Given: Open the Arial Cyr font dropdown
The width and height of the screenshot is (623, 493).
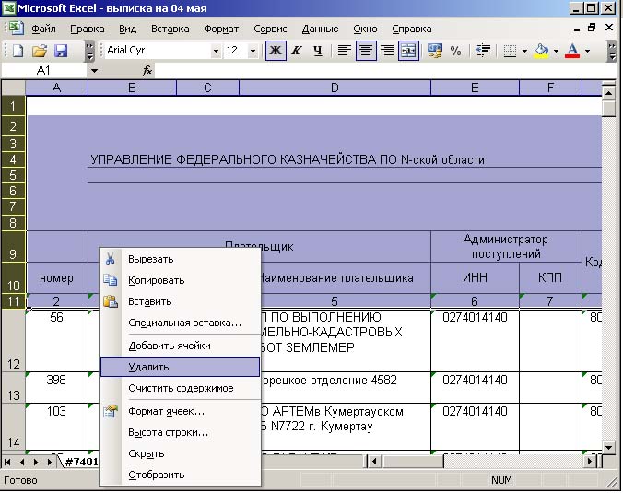Looking at the screenshot, I should click(x=216, y=51).
